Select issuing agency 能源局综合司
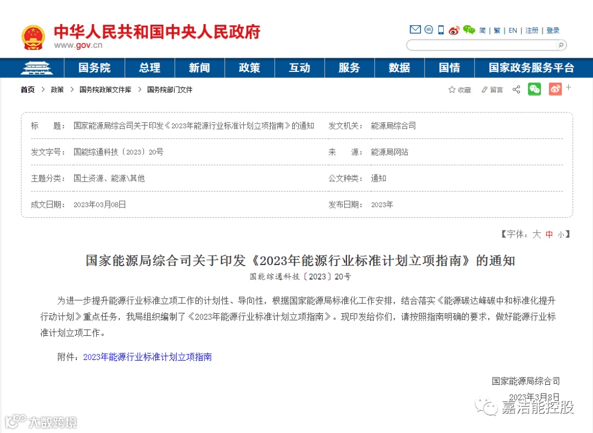593x433 pixels. click(x=393, y=126)
